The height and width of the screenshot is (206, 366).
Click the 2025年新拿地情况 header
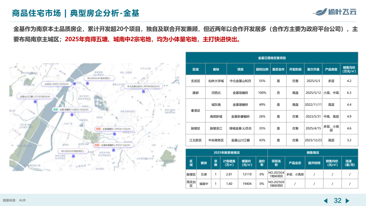coord(226,152)
